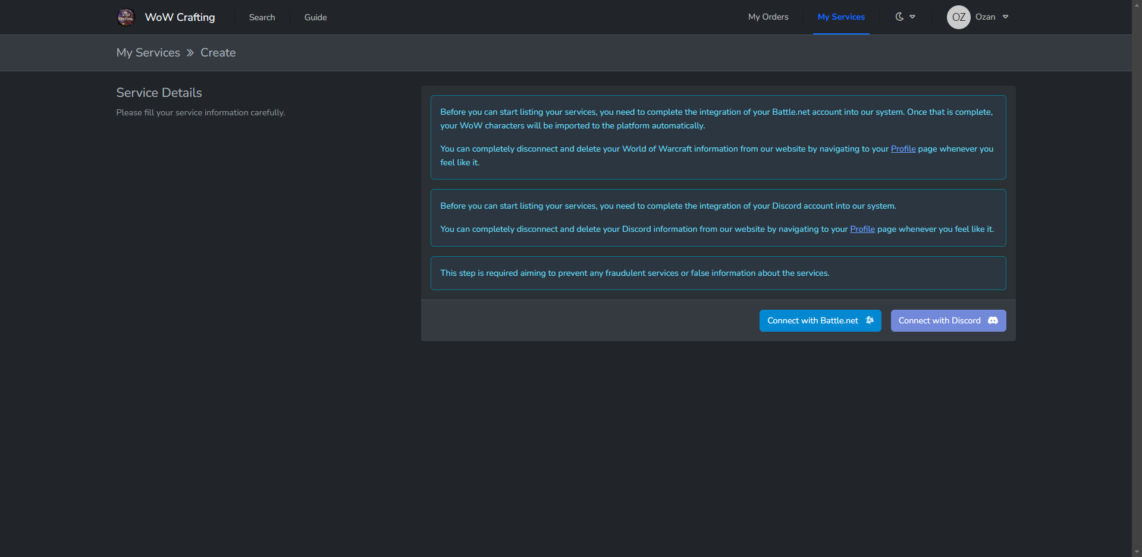The image size is (1142, 557).
Task: Click Connect with Battle.net button
Action: (x=820, y=320)
